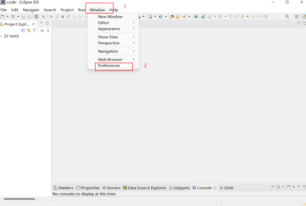
Task: Open the Edit menu
Action: click(x=15, y=10)
